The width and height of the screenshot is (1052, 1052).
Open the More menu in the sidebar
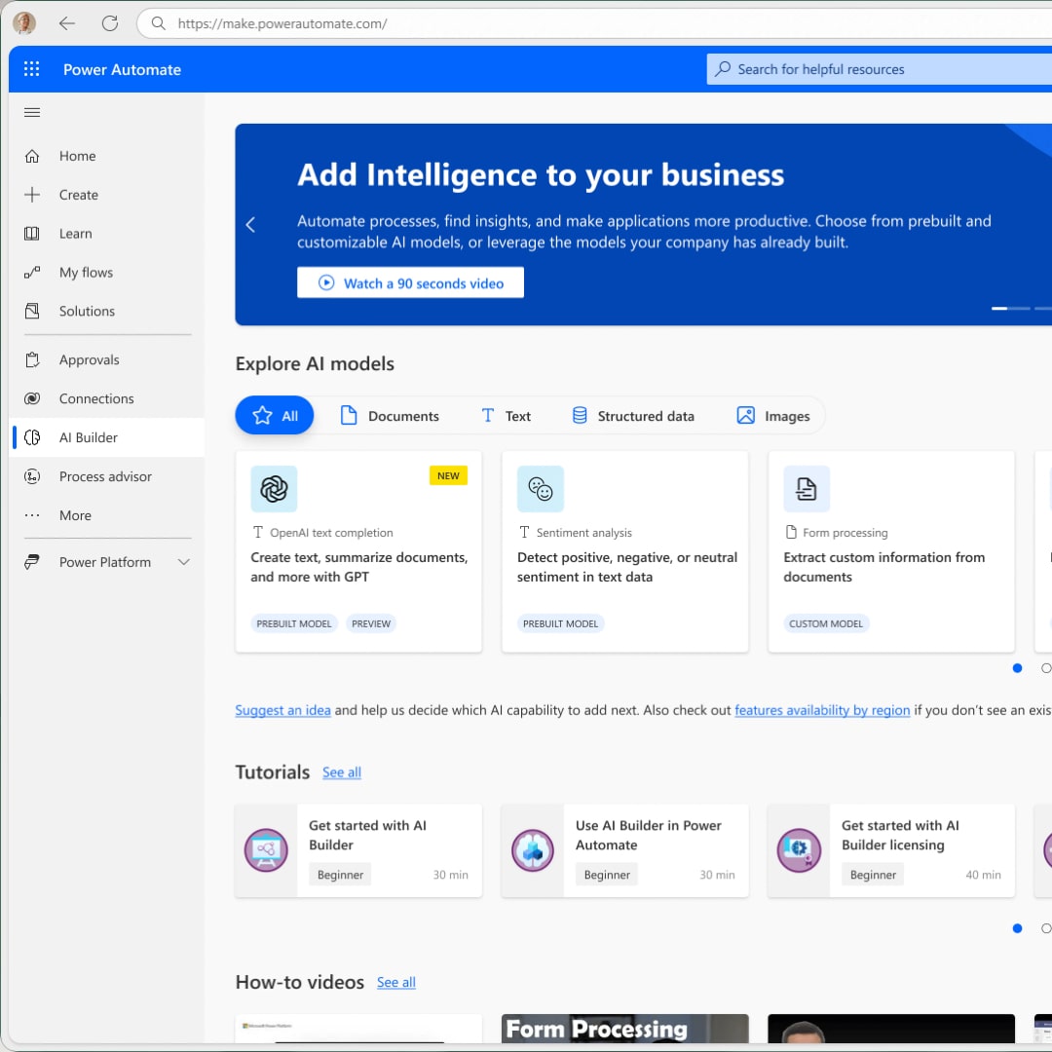tap(74, 515)
